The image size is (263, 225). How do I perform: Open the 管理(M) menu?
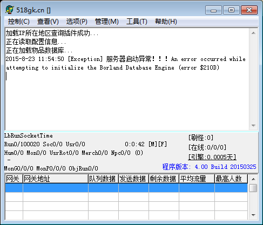tap(106, 22)
